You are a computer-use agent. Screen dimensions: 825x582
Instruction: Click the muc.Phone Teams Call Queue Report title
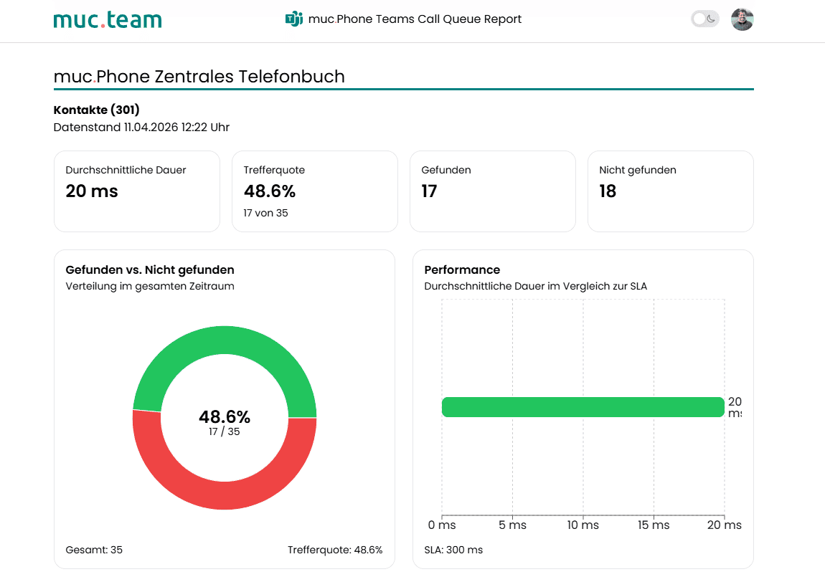click(x=415, y=19)
